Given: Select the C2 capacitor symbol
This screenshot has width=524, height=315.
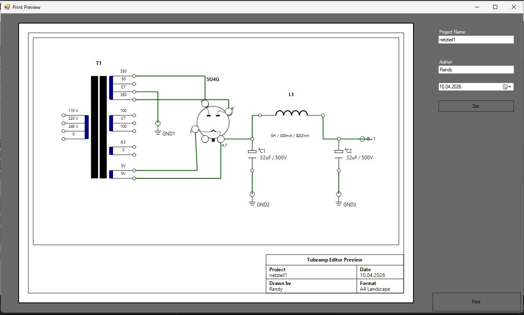Looking at the screenshot, I should (x=339, y=152).
